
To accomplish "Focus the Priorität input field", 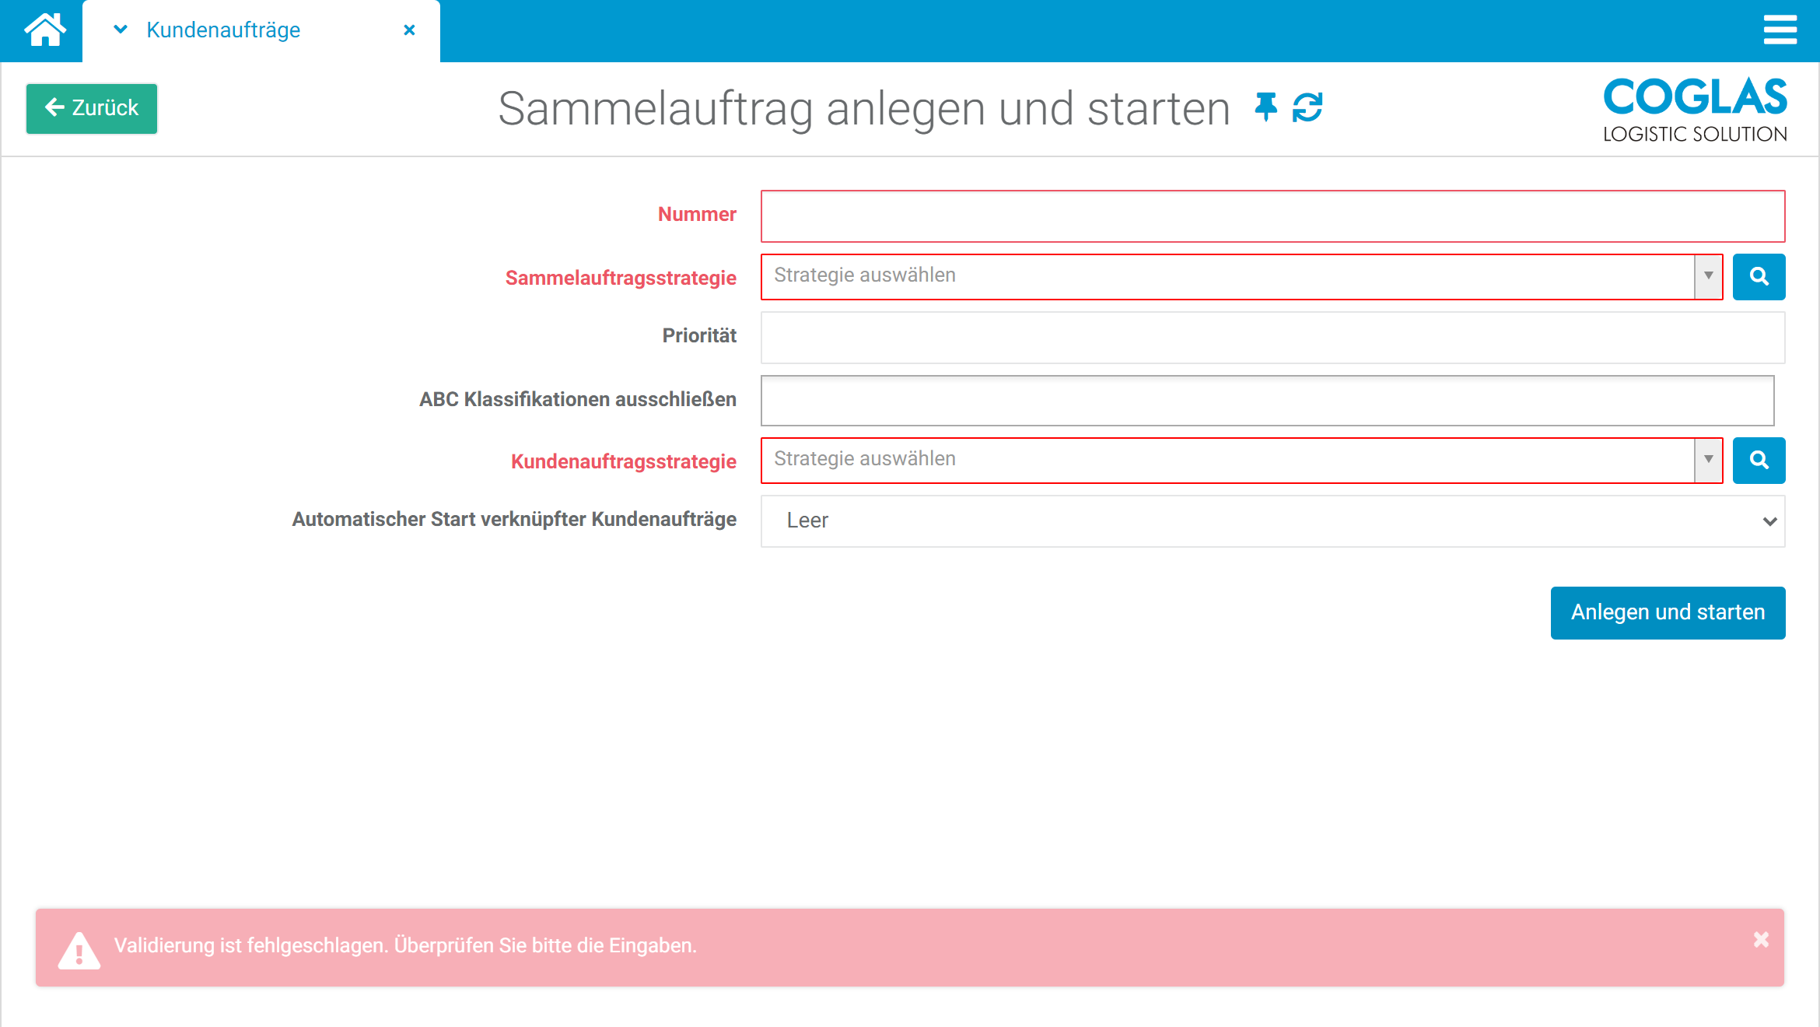I will 1272,338.
